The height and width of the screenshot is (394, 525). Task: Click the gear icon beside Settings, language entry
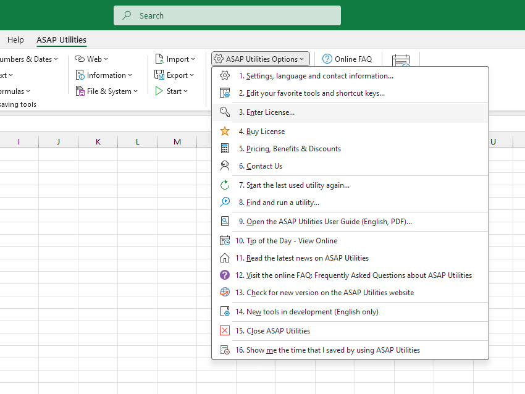click(225, 76)
